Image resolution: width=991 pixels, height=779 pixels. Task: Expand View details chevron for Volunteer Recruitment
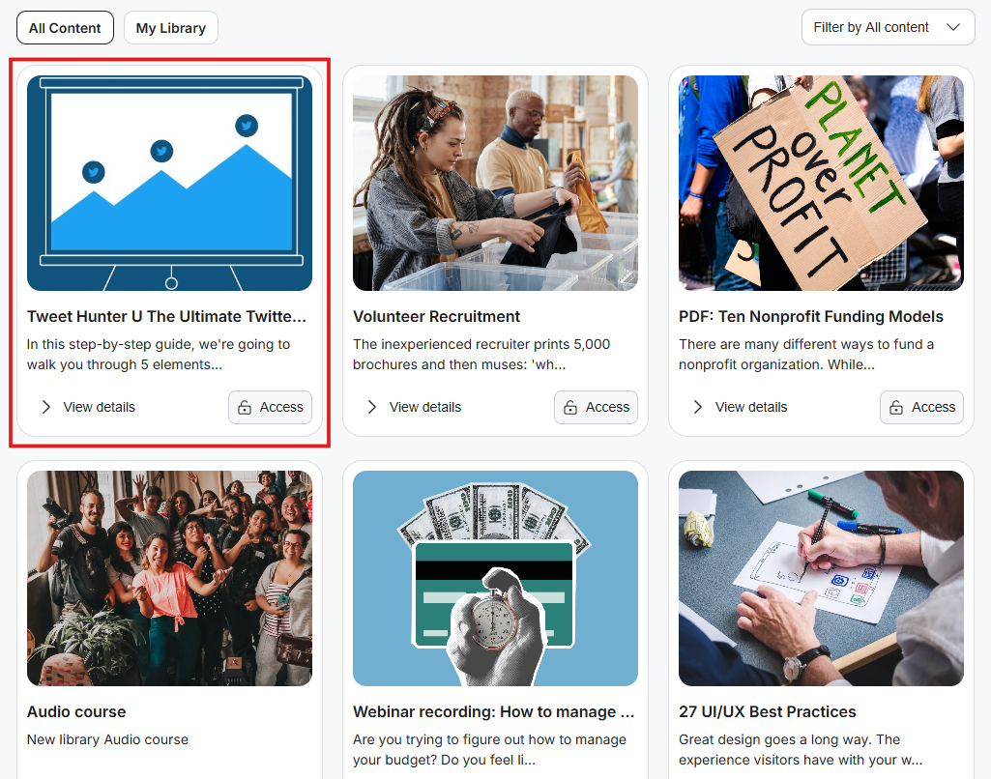(x=371, y=407)
